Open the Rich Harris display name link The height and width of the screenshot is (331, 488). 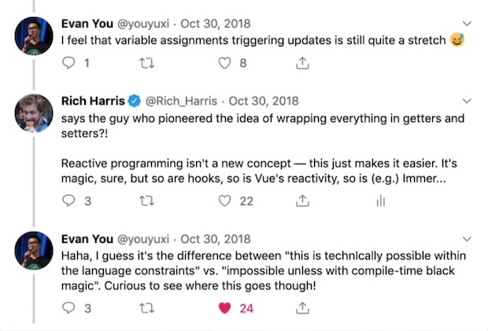93,101
